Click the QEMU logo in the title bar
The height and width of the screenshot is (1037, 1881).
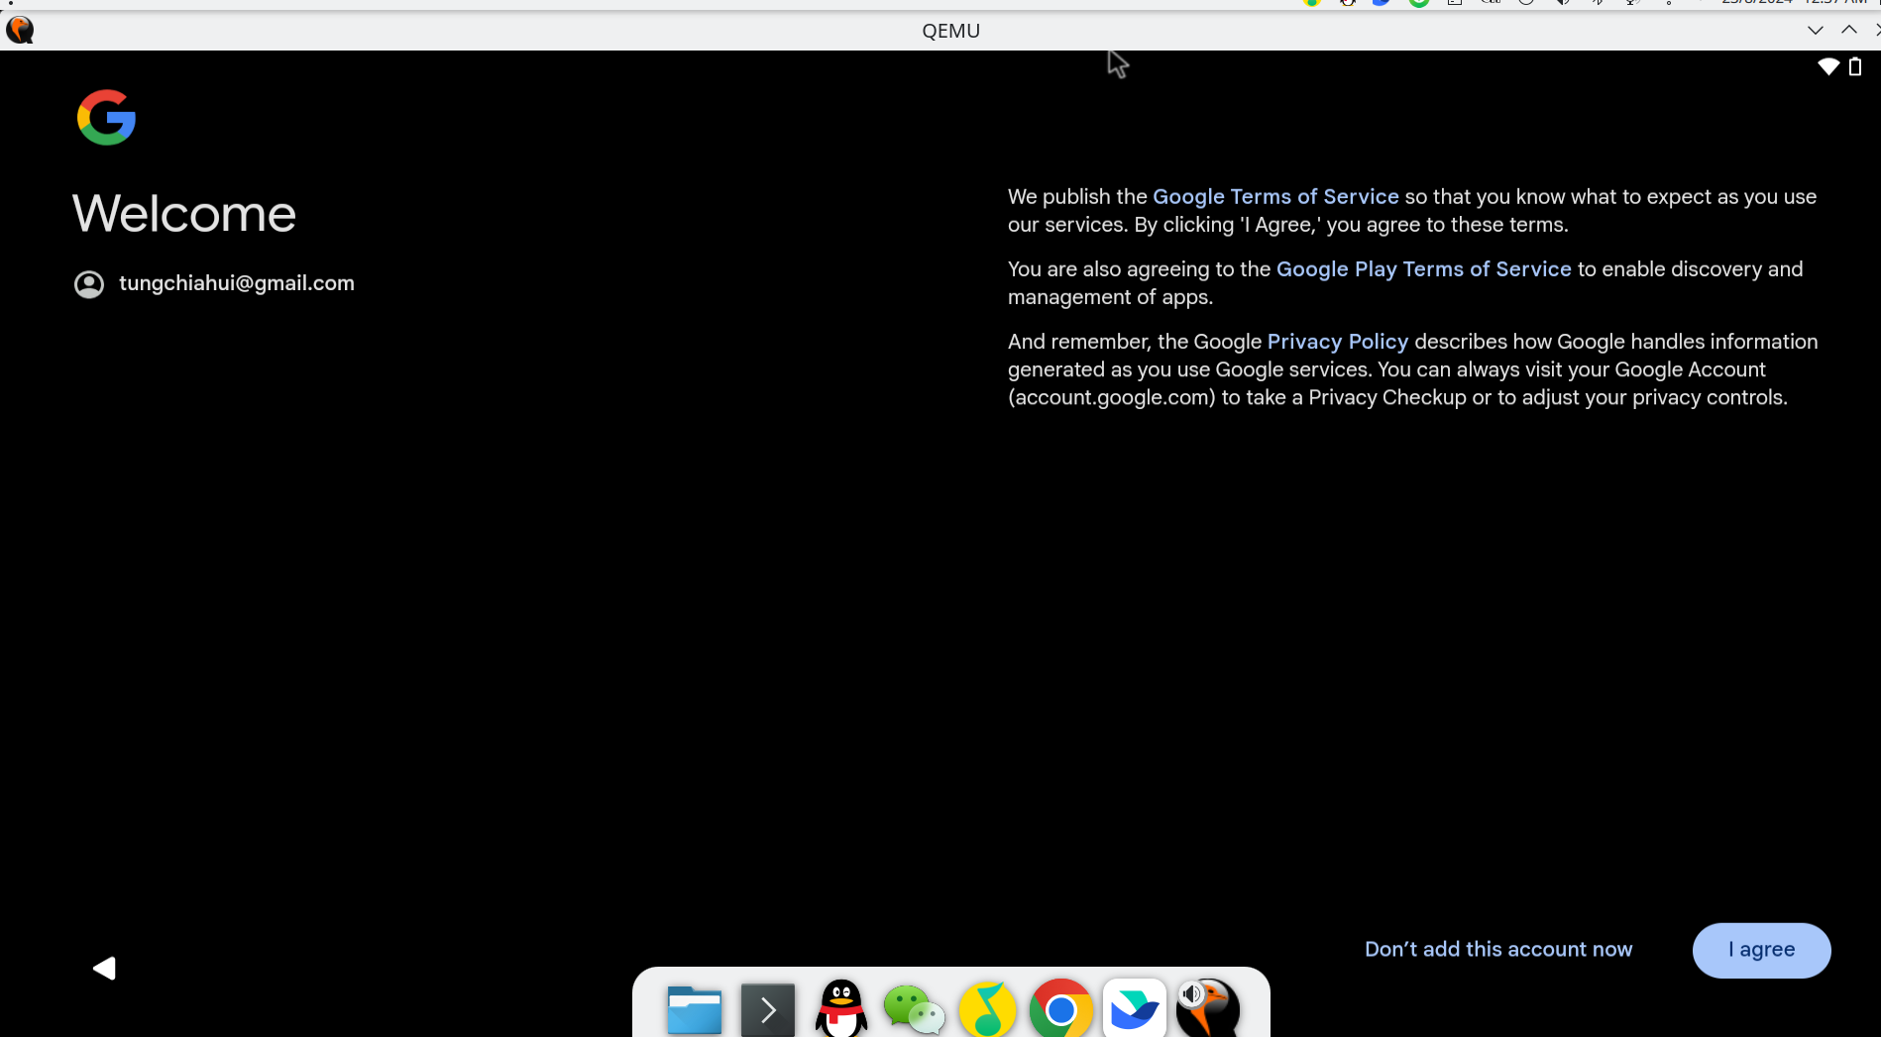click(x=20, y=30)
